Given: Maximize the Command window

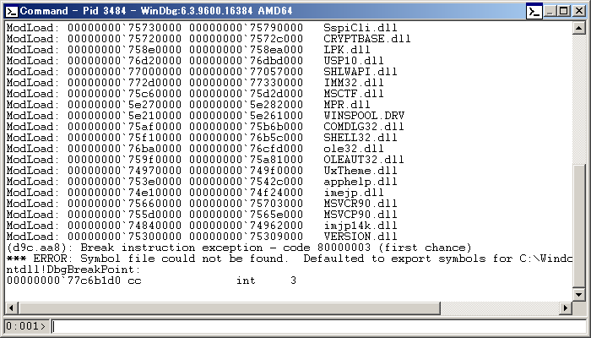Looking at the screenshot, I should (564, 11).
